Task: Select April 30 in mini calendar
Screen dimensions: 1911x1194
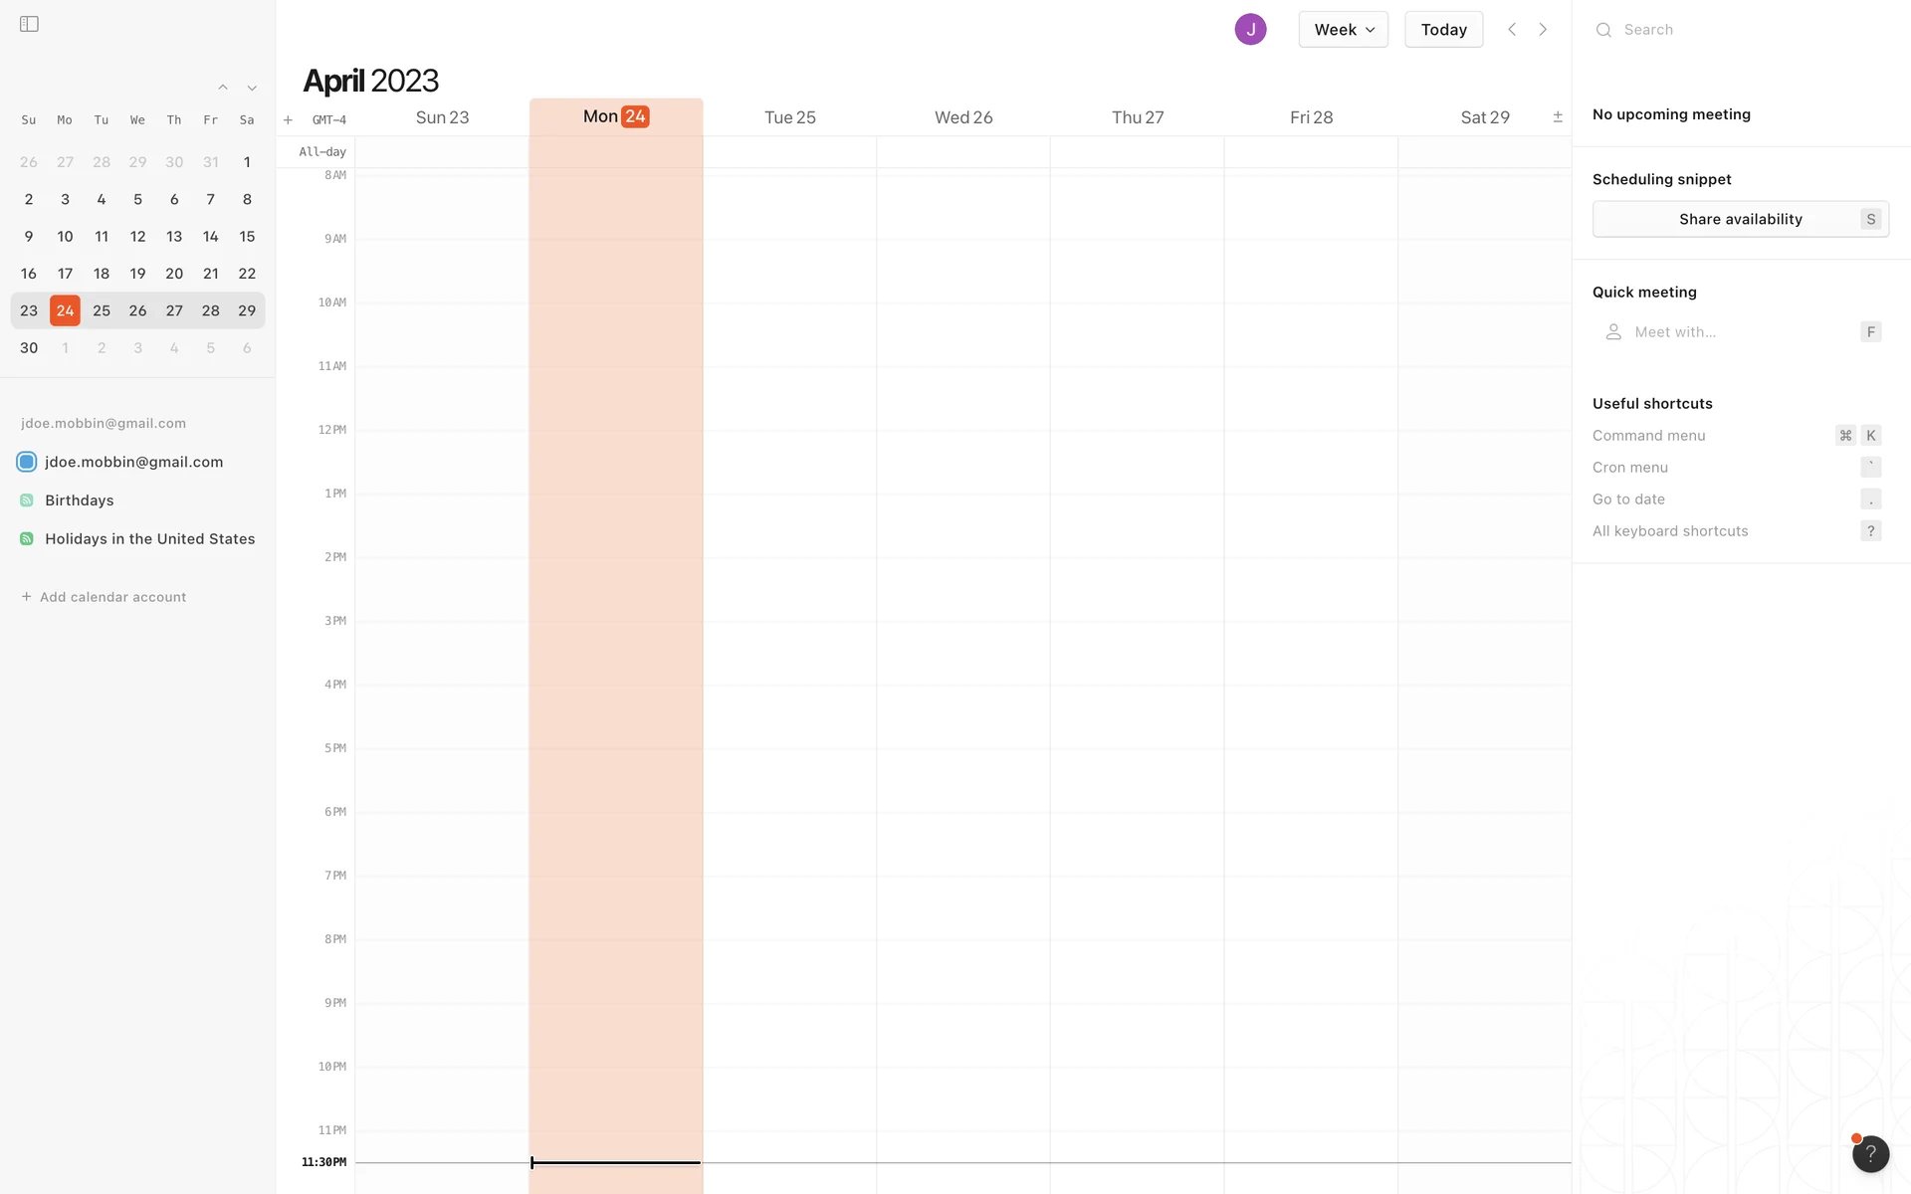Action: pyautogui.click(x=29, y=348)
